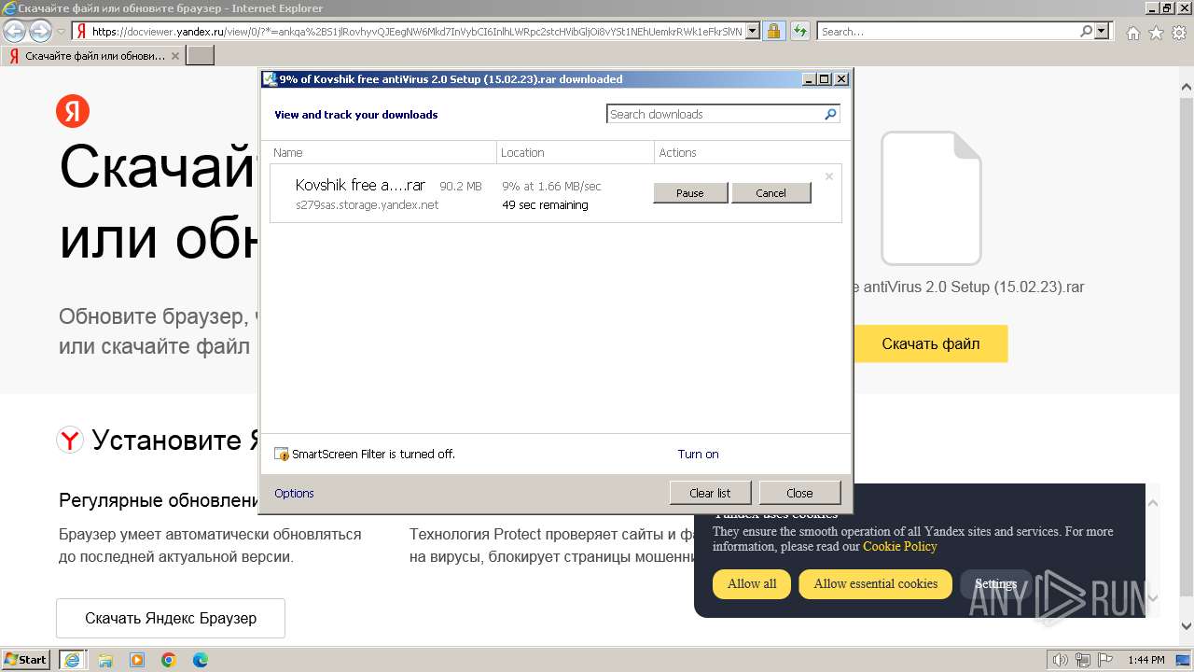Refresh the page with the green arrows icon
This screenshot has width=1194, height=672.
coord(799,31)
